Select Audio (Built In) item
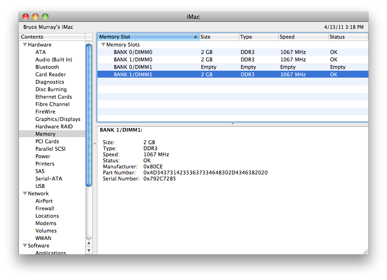The image size is (387, 280). coord(54,60)
